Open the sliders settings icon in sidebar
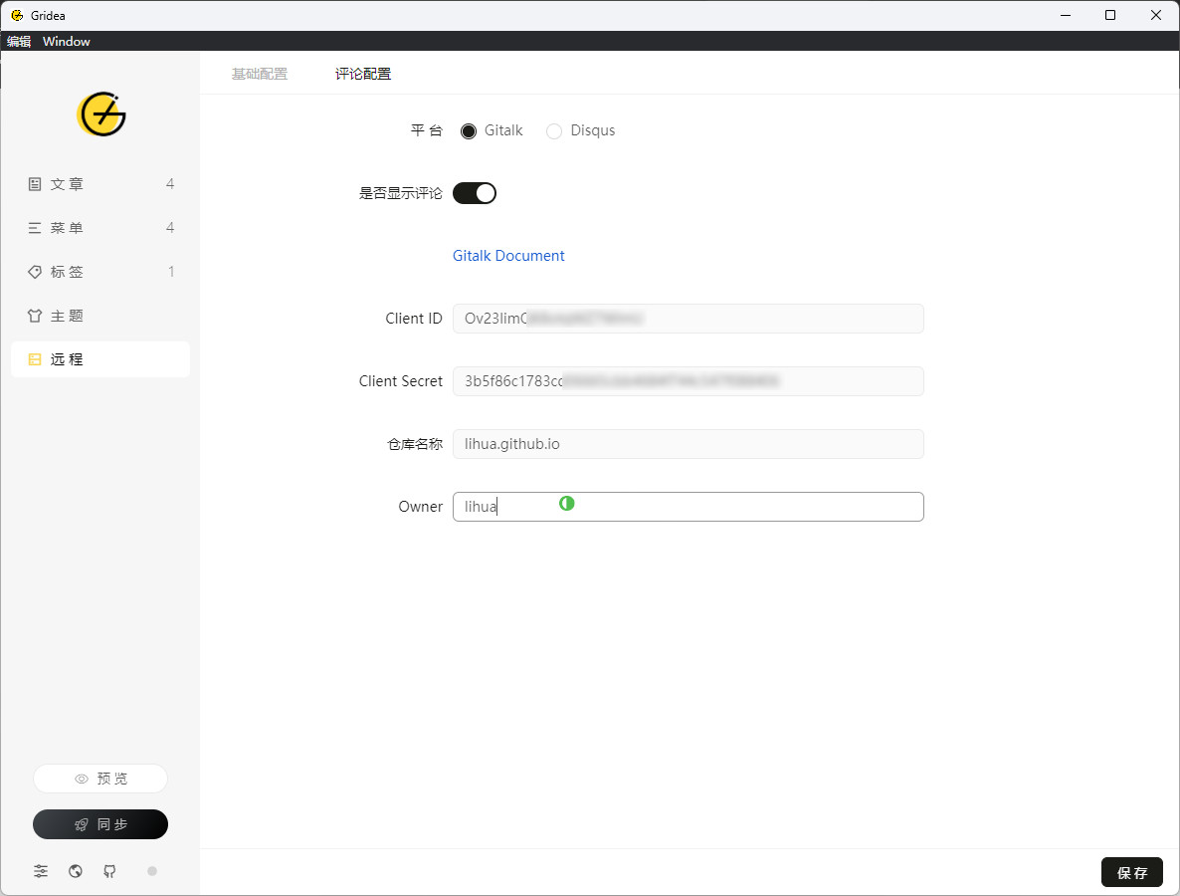This screenshot has height=896, width=1180. click(x=40, y=871)
